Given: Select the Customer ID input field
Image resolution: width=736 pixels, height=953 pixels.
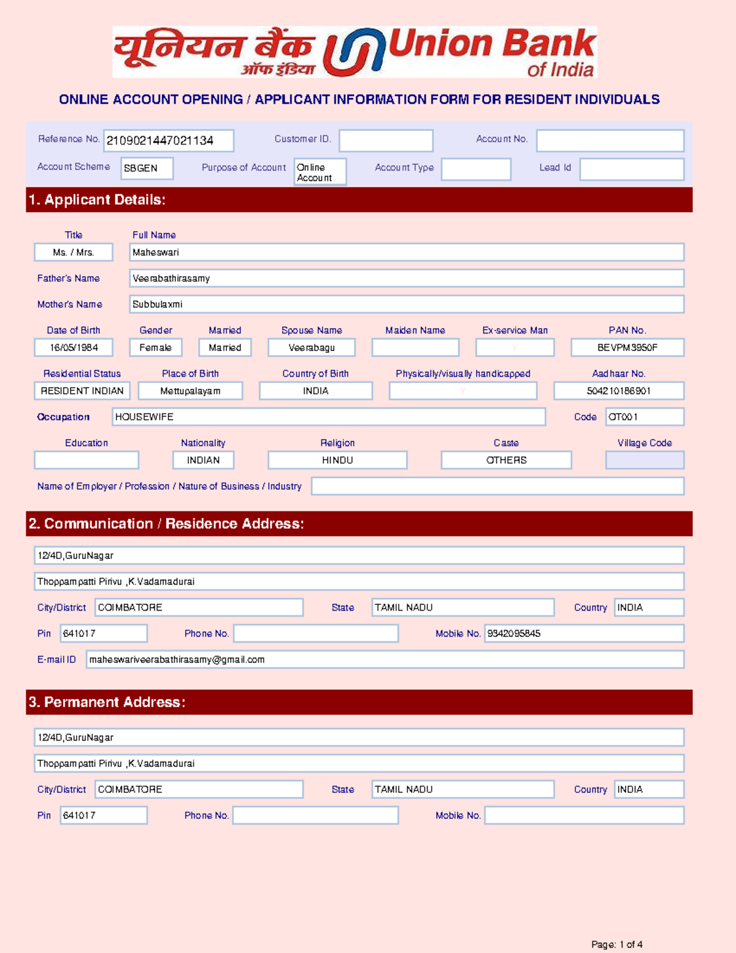Looking at the screenshot, I should click(386, 141).
